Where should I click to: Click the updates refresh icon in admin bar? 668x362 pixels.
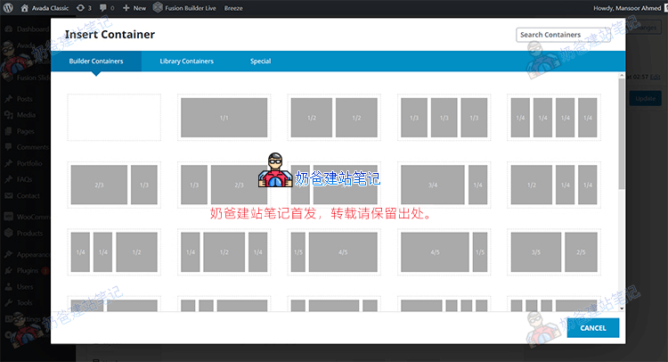tap(82, 8)
